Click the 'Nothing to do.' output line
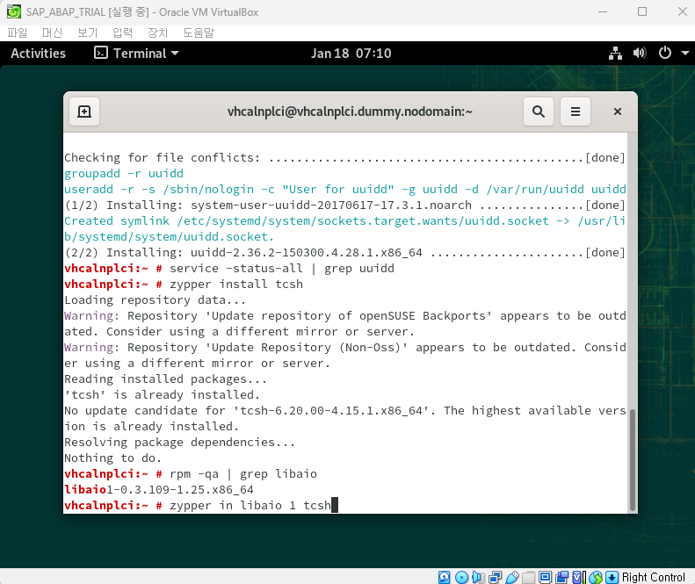This screenshot has width=695, height=584. pyautogui.click(x=113, y=458)
